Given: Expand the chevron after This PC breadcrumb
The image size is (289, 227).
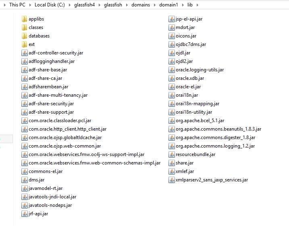Looking at the screenshot, I should tap(29, 5).
